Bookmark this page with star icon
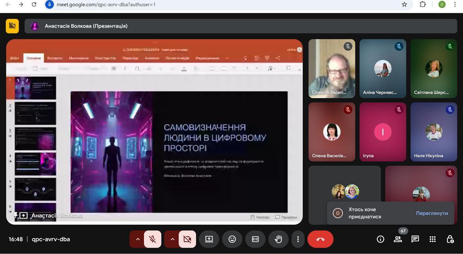 coord(404,5)
